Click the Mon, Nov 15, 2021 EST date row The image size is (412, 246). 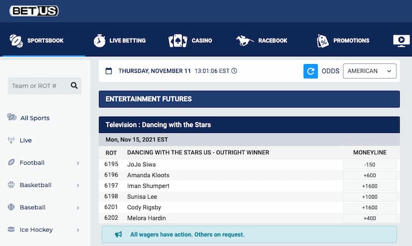click(x=249, y=140)
